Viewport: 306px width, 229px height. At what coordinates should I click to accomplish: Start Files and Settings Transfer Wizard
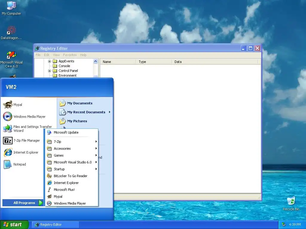pyautogui.click(x=27, y=129)
